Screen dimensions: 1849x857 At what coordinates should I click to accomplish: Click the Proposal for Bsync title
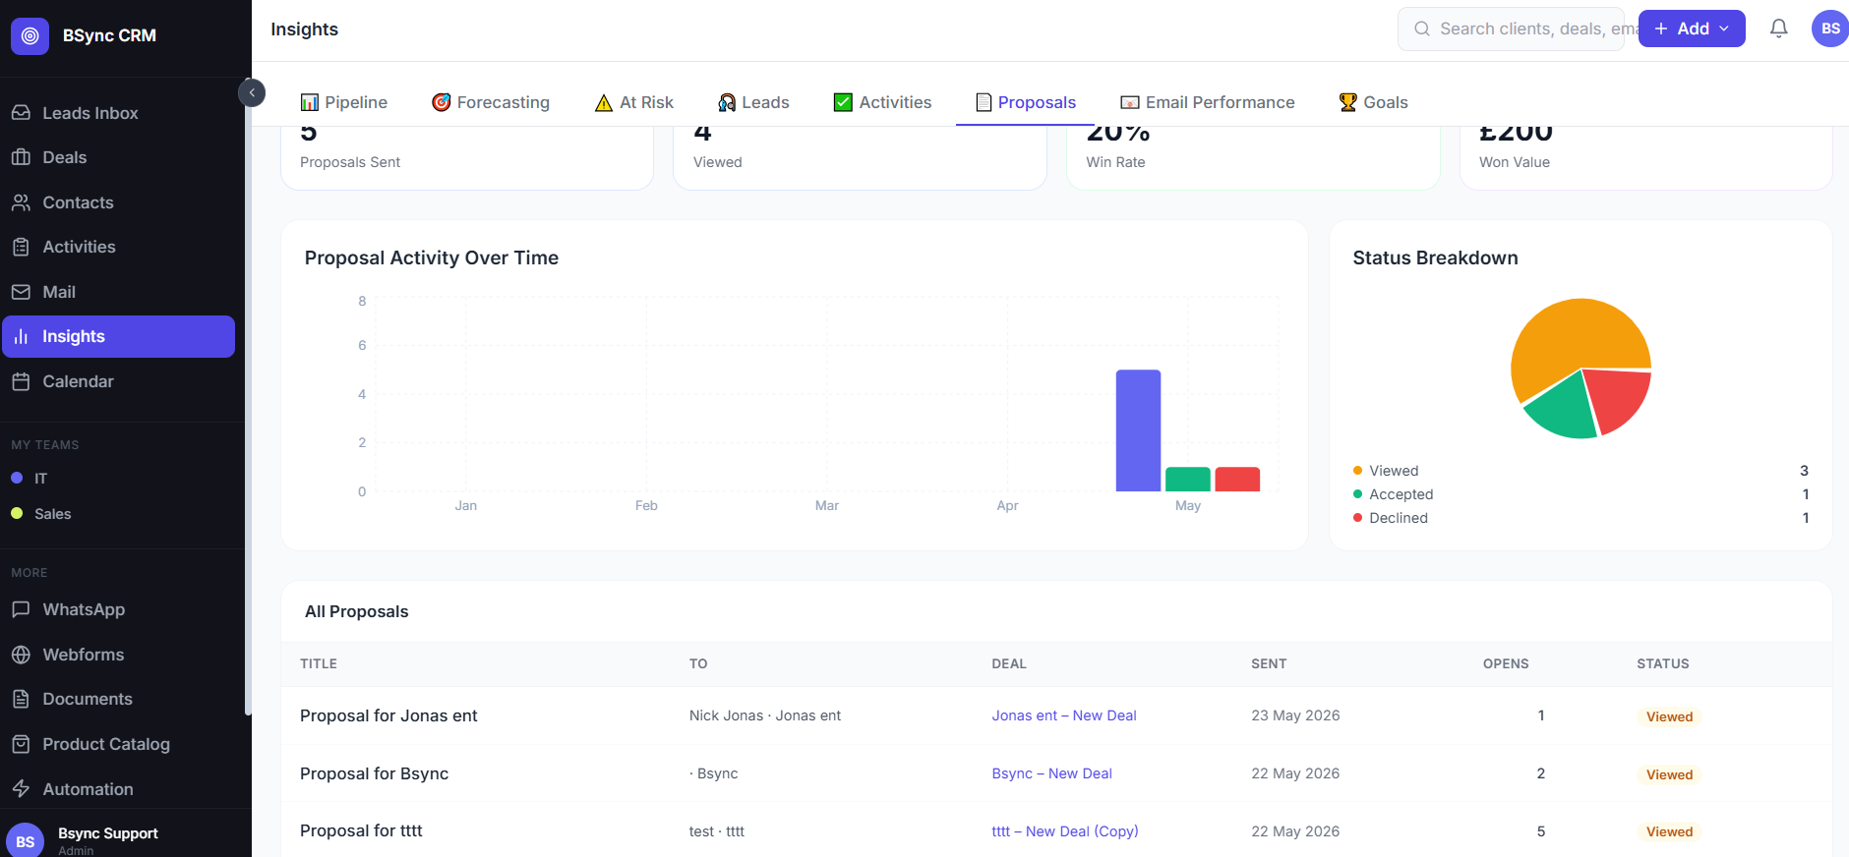(x=374, y=773)
